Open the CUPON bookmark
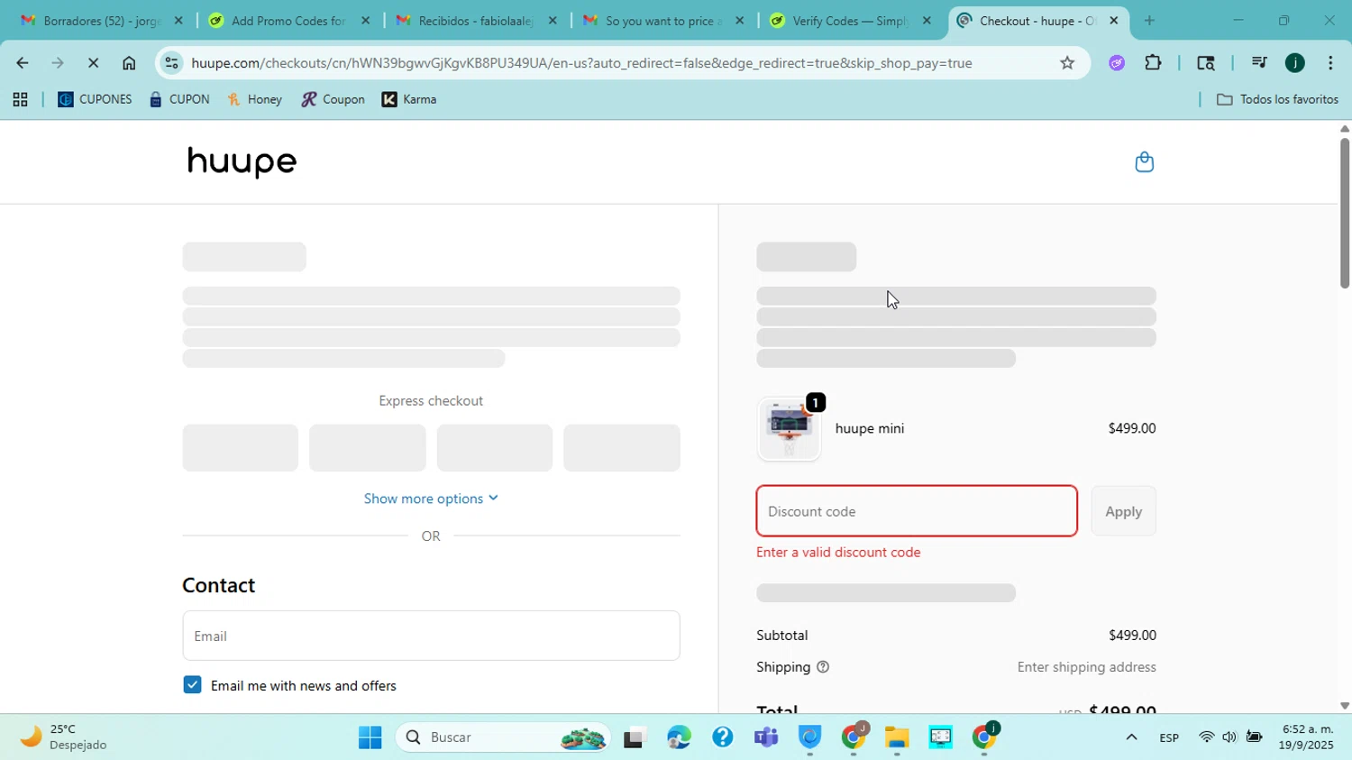Screen dimensions: 1352x760 tap(179, 100)
